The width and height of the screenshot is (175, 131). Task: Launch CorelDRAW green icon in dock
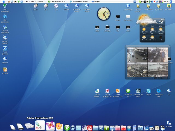tap(67, 127)
